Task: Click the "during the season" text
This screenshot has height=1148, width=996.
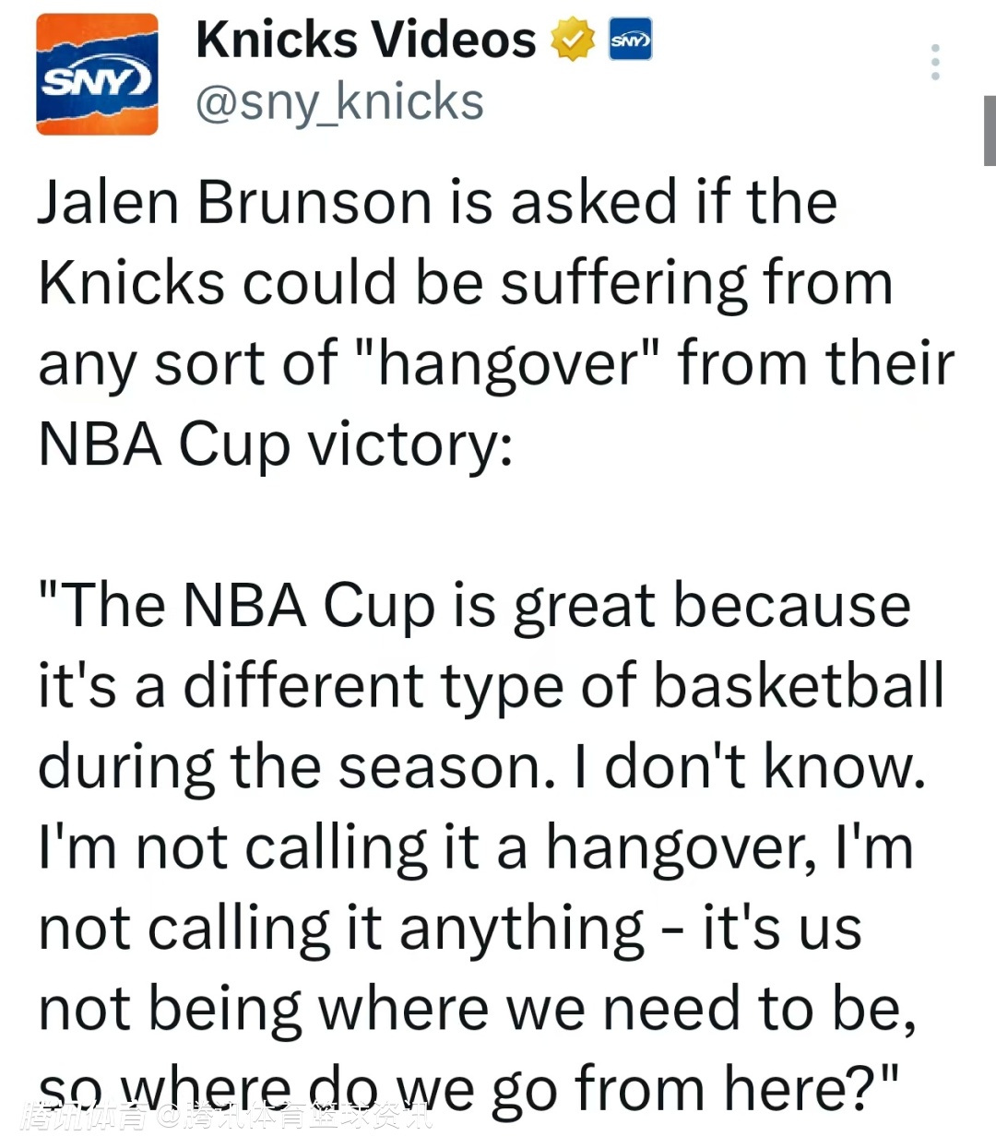Action: (295, 767)
